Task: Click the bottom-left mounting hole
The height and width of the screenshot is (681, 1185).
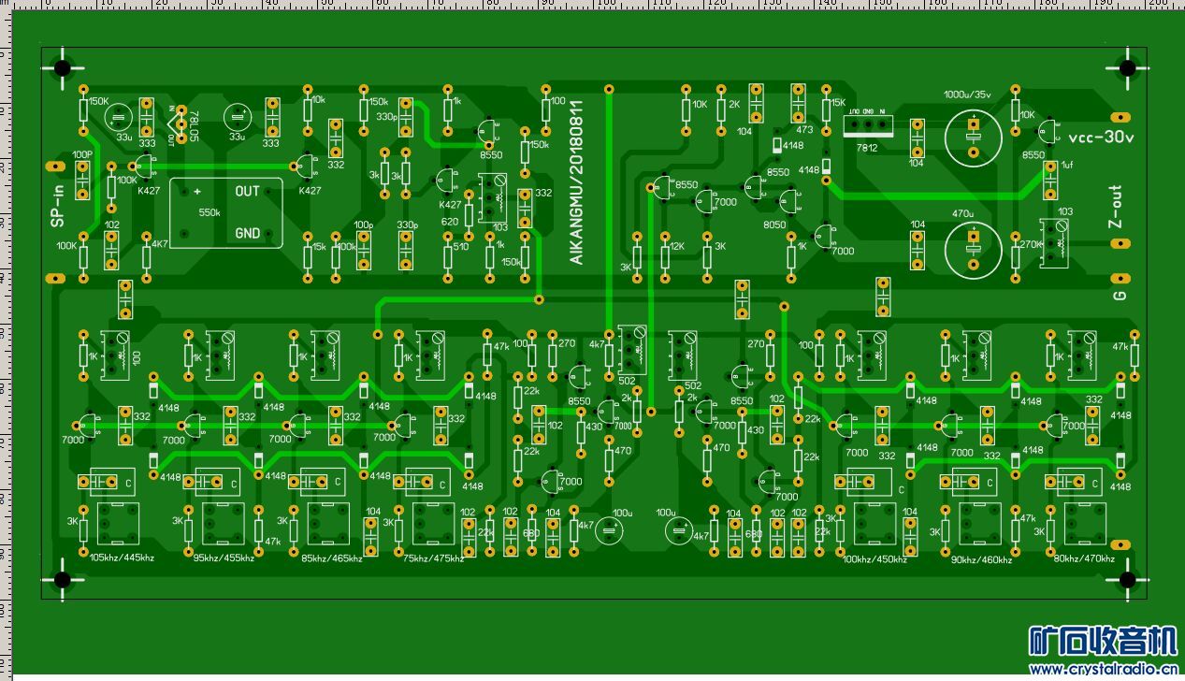Action: tap(63, 580)
